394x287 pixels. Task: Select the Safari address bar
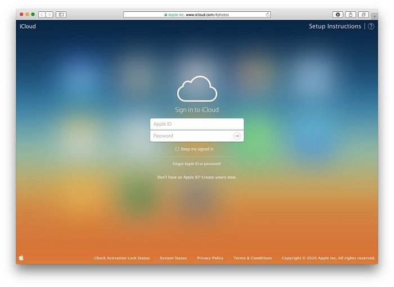coord(197,15)
